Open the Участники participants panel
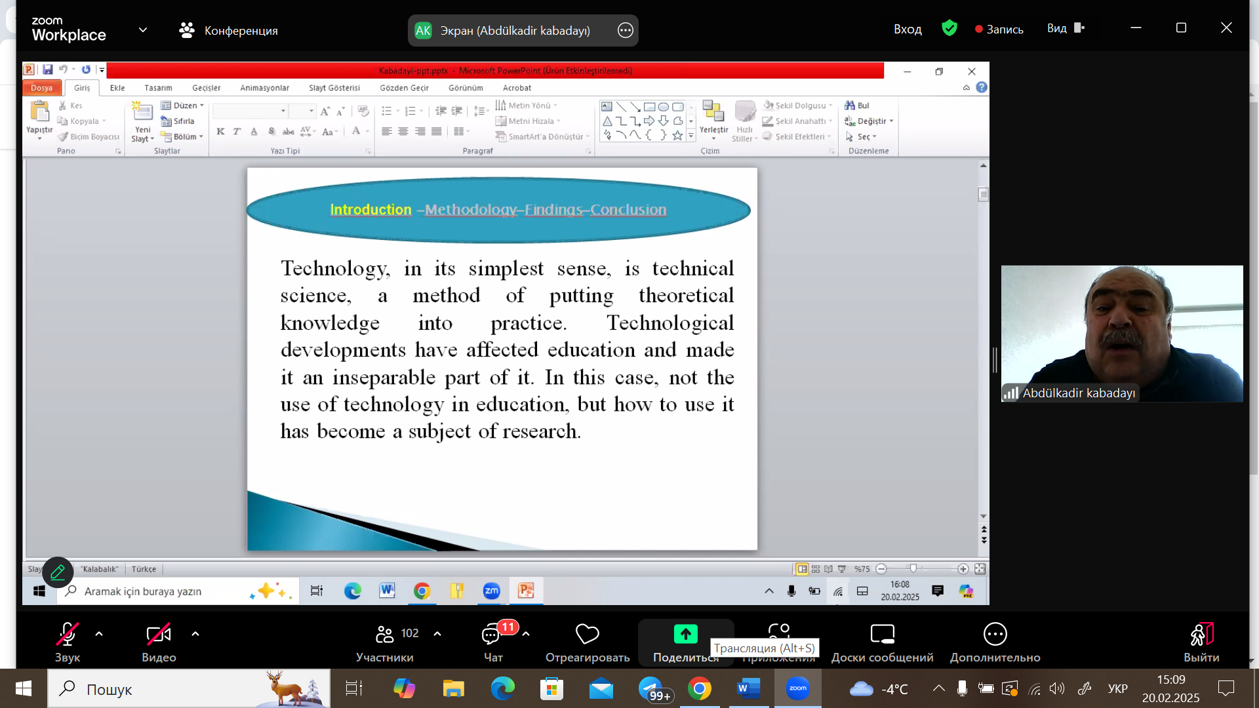 pos(385,635)
